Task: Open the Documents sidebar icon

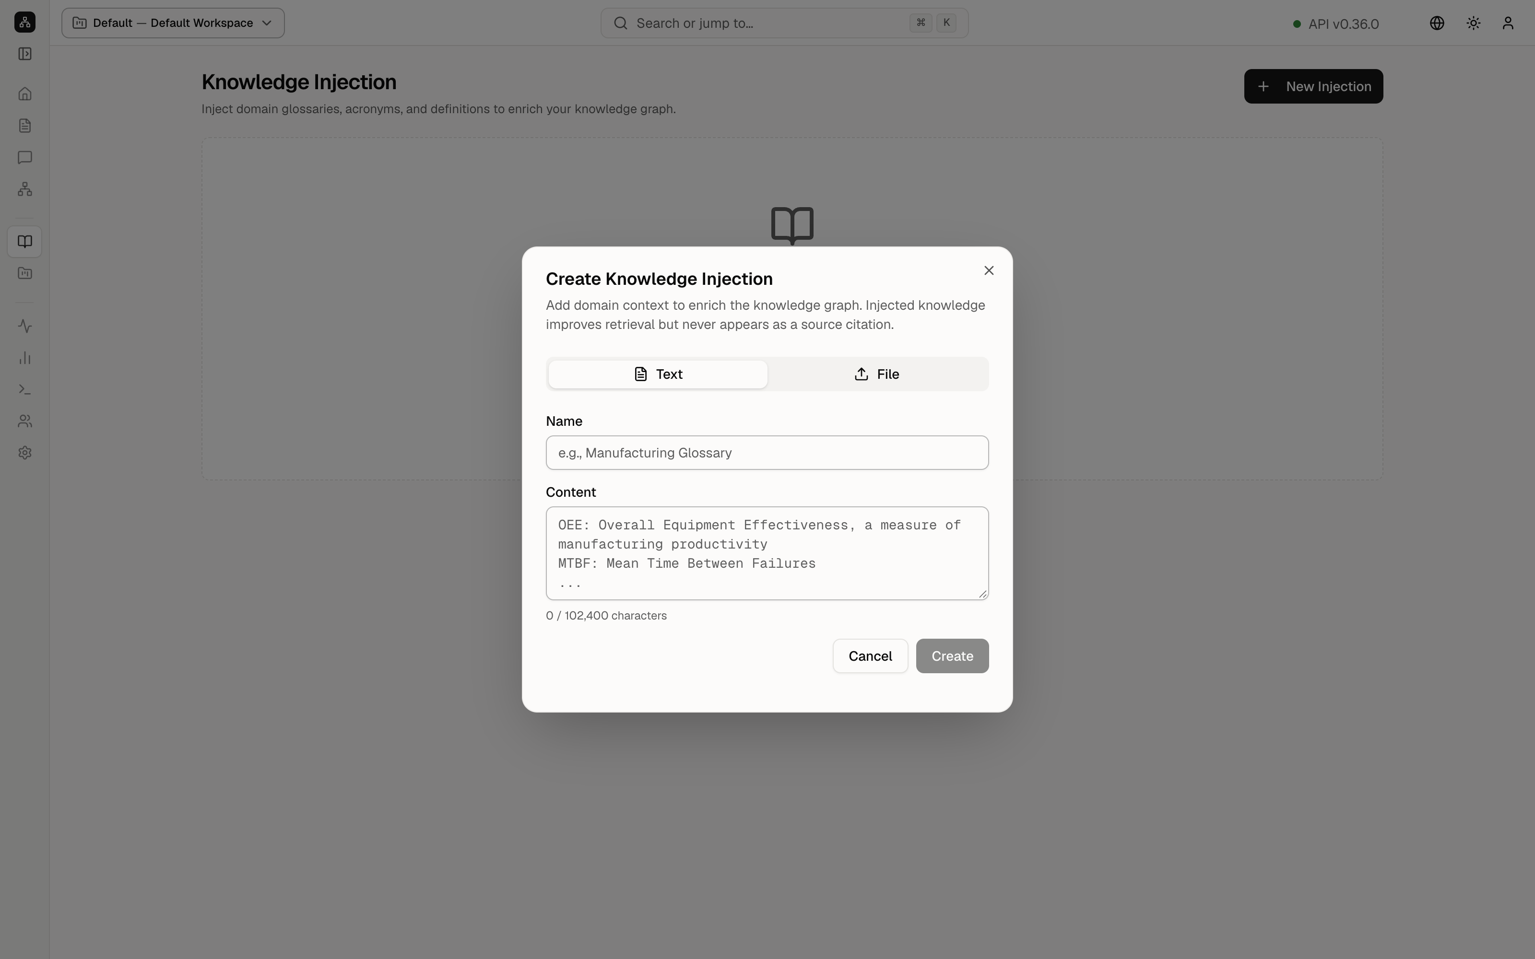Action: pyautogui.click(x=25, y=126)
